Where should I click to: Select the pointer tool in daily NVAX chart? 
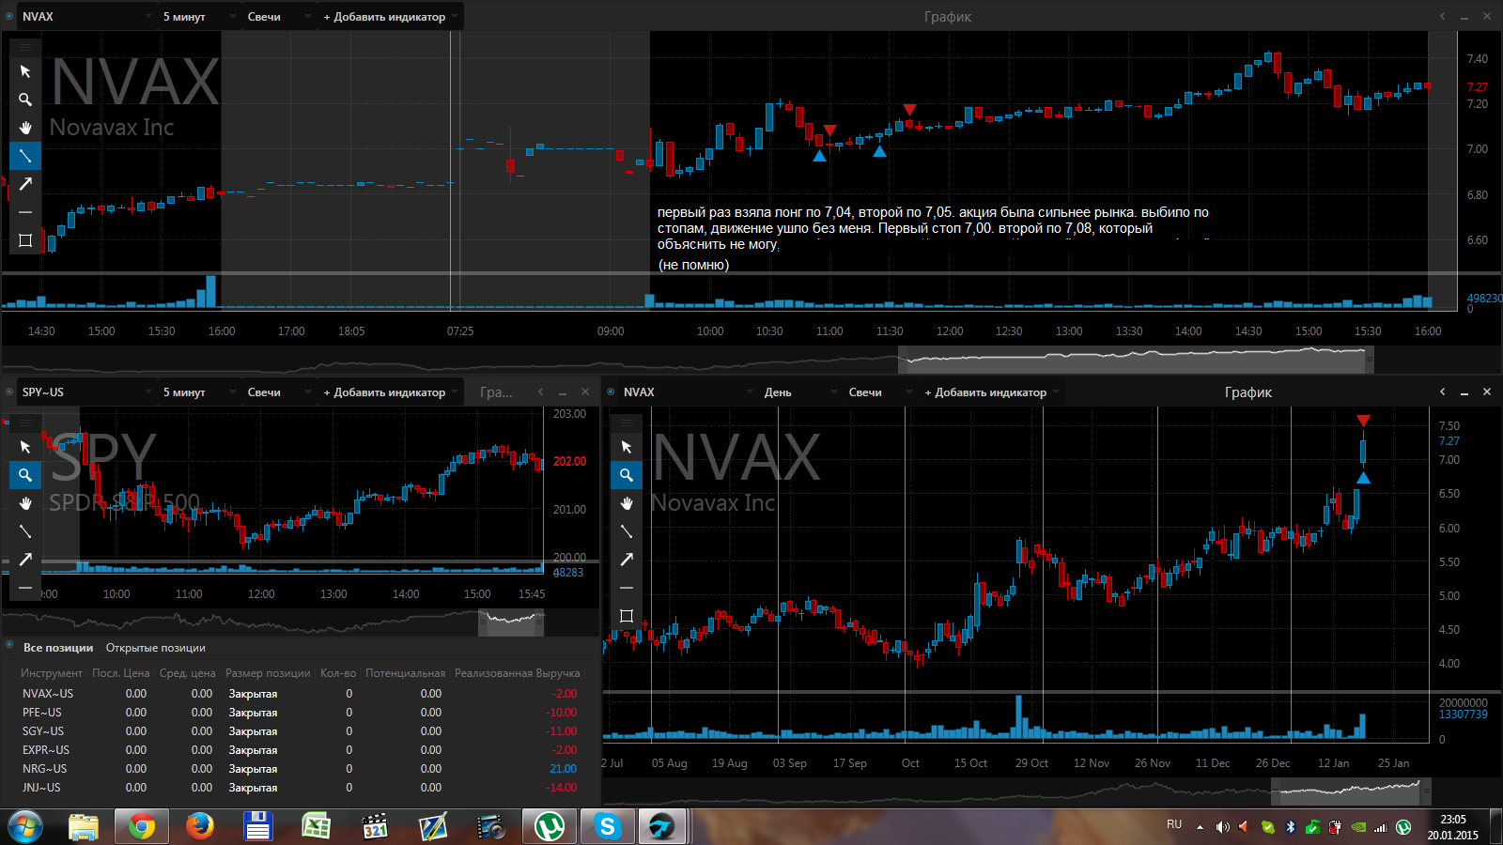coord(627,447)
